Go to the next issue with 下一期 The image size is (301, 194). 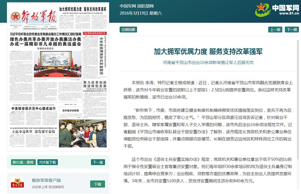[292, 30]
